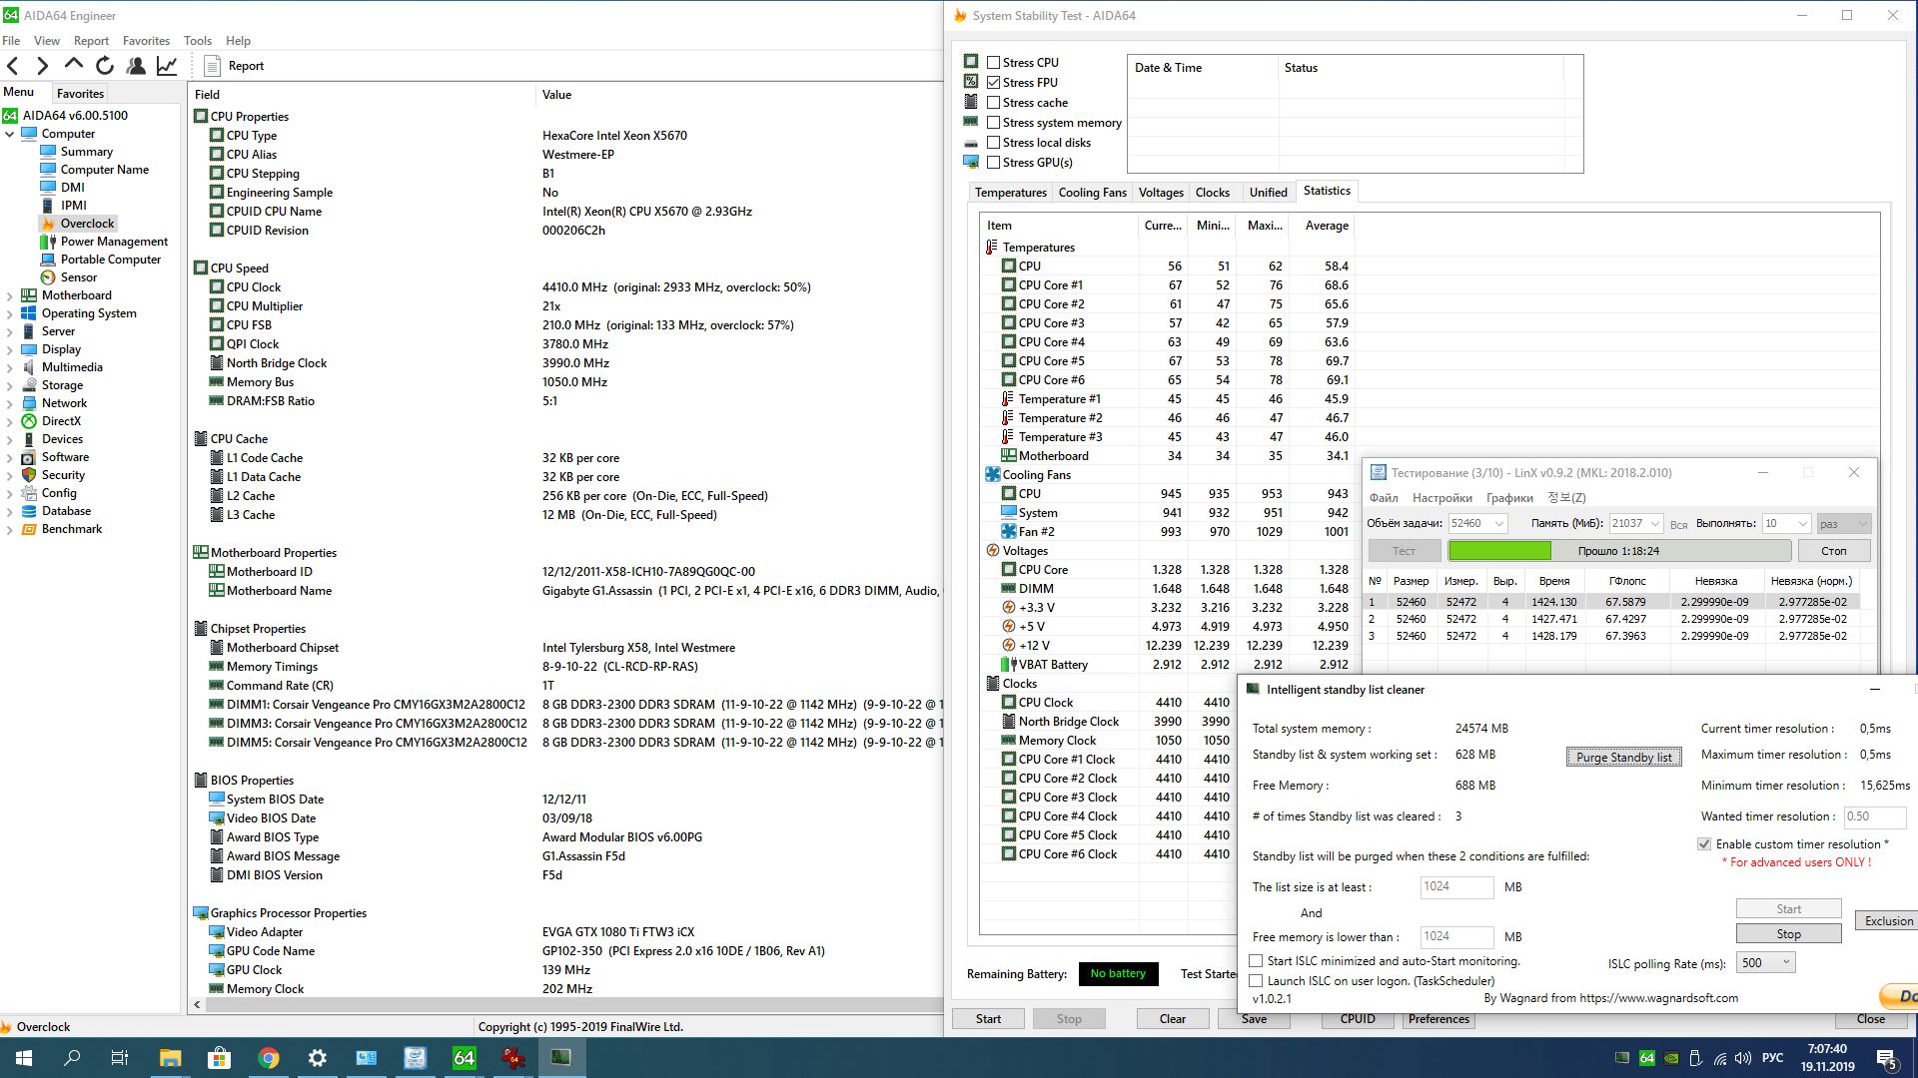Viewport: 1918px width, 1078px height.
Task: Click the Graph chart toolbar icon
Action: [167, 66]
